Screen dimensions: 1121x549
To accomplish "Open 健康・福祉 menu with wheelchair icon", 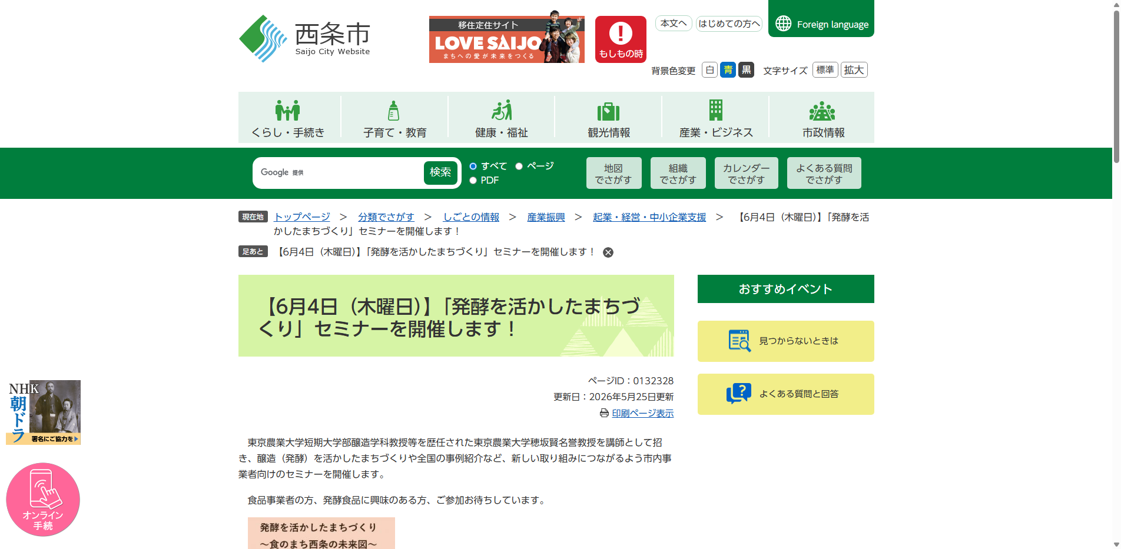I will [x=502, y=118].
